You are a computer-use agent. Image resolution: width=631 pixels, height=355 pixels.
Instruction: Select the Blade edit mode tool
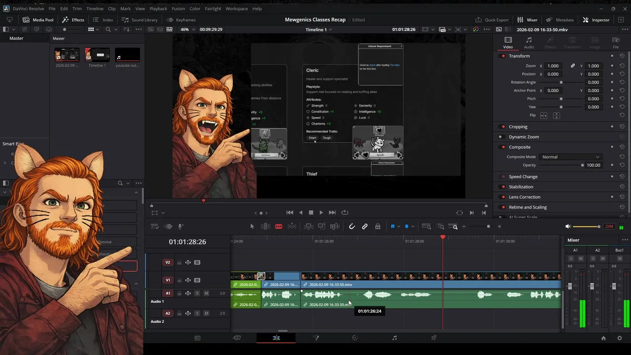tap(279, 226)
